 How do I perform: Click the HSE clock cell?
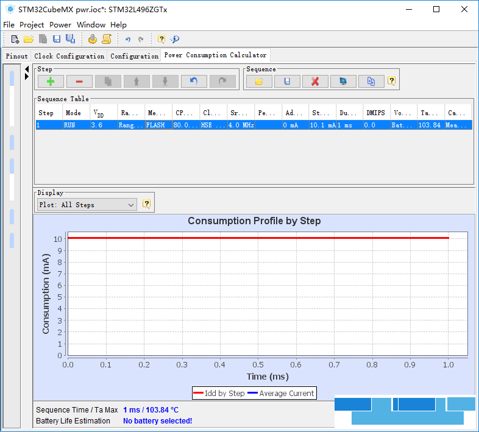tap(213, 125)
